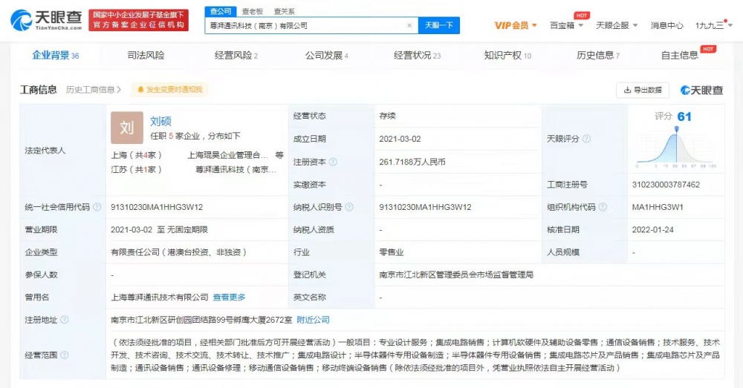Select the 公司发展 tab
Screen dimensions: 743x388
click(326, 56)
